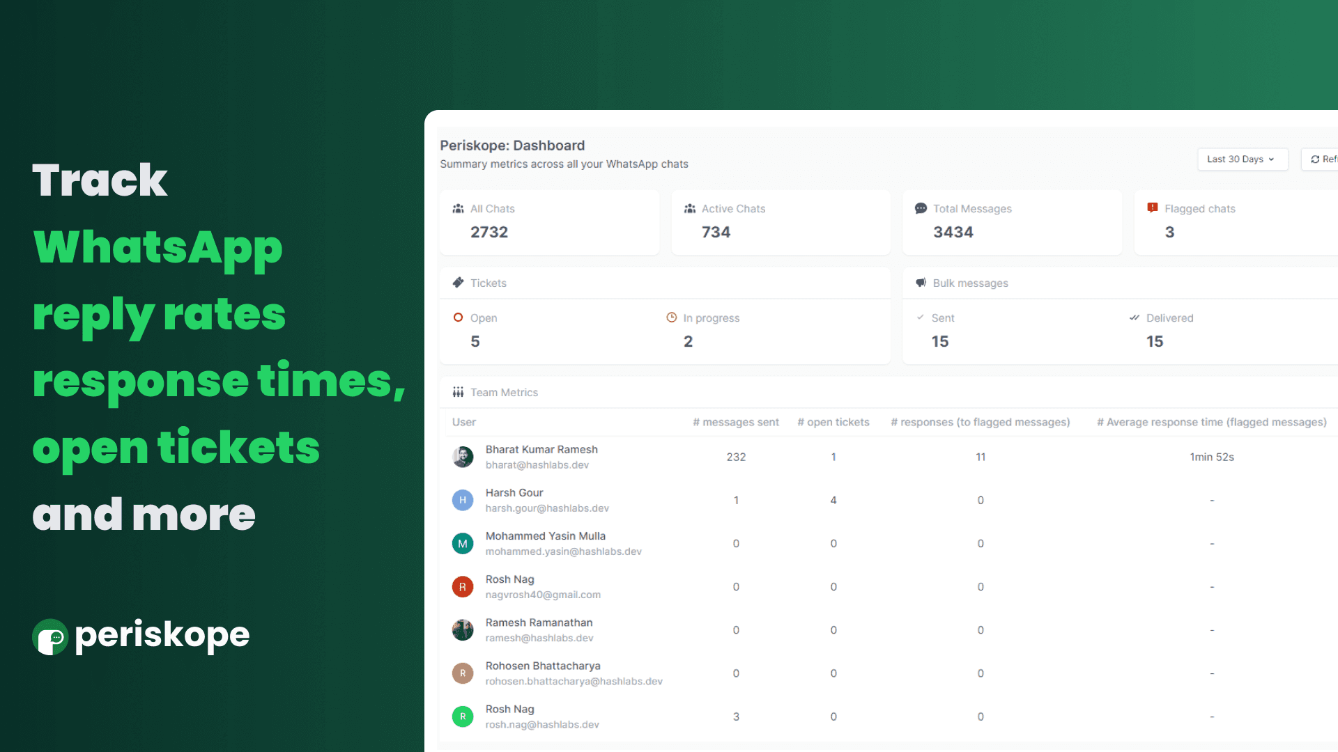This screenshot has height=752, width=1338.
Task: Click the rohosen.bhattacharya@hashlabs.dev email
Action: pos(574,681)
